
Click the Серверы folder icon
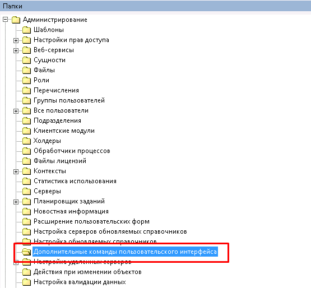click(x=26, y=191)
